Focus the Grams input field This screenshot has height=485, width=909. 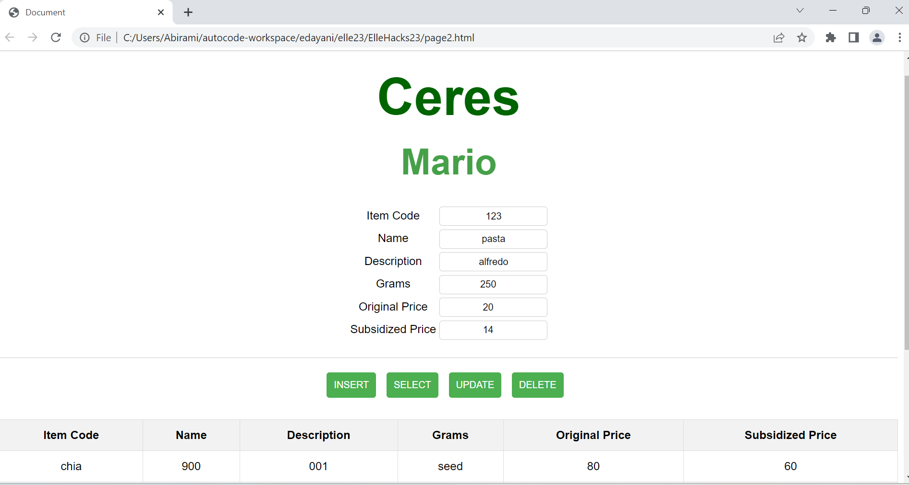[x=493, y=285]
